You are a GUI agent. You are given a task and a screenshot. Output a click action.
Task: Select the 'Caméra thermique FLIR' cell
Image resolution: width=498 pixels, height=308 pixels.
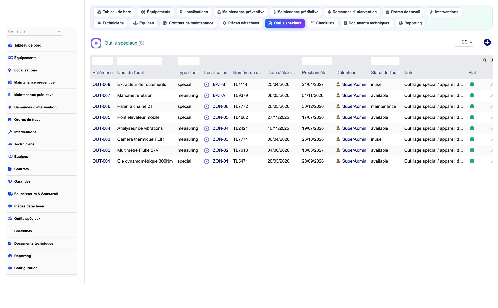tap(140, 139)
